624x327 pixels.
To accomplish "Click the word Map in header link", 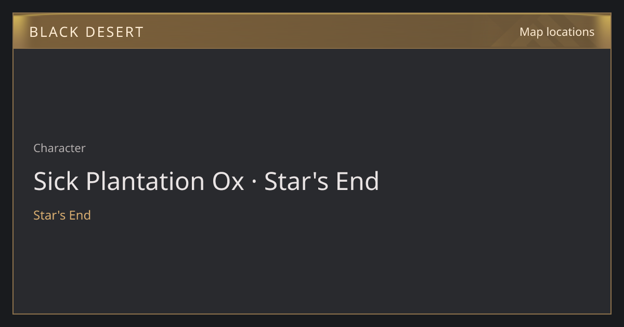I will 531,32.
